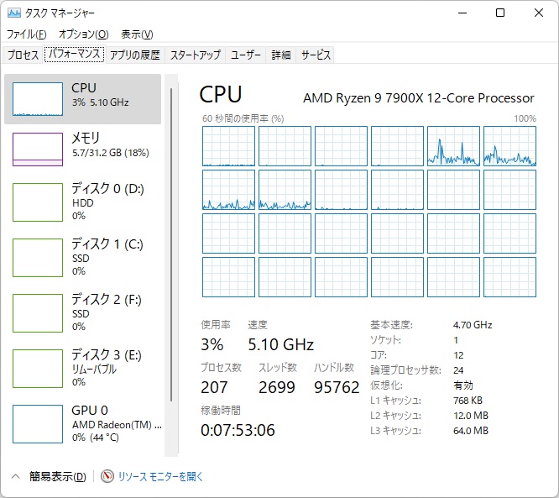559x498 pixels.
Task: Open リソース モニターを開く link
Action: (x=160, y=476)
